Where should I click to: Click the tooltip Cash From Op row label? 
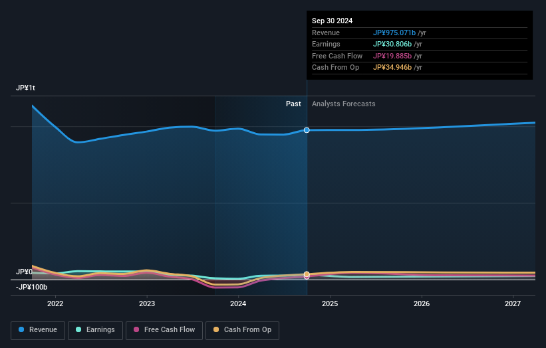335,68
